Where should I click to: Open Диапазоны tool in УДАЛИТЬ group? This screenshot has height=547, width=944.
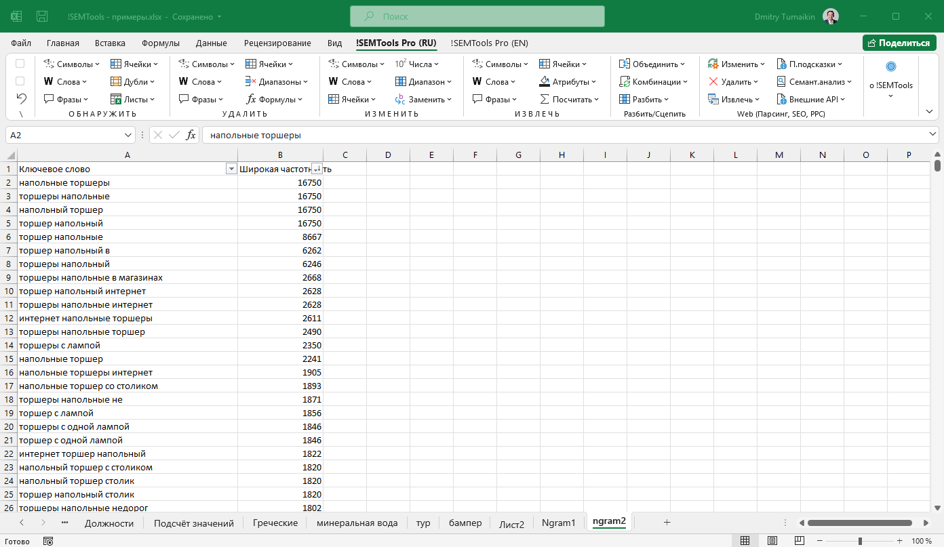[277, 82]
